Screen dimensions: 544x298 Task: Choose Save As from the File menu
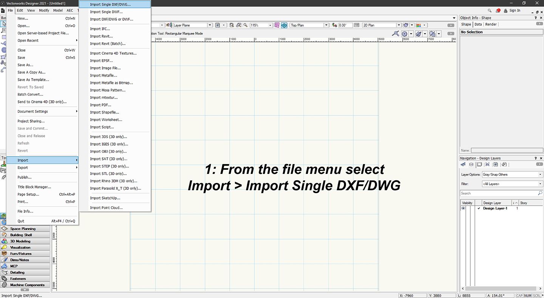(43, 65)
